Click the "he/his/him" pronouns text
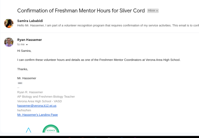This screenshot has width=199, height=138. 24,110
